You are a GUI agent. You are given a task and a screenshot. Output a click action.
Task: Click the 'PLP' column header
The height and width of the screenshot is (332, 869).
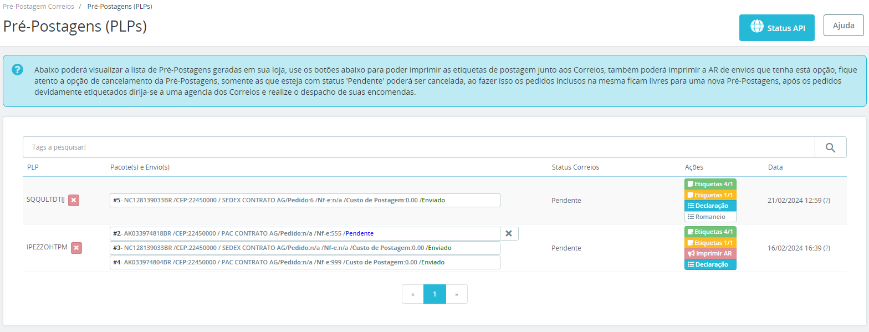tap(33, 167)
